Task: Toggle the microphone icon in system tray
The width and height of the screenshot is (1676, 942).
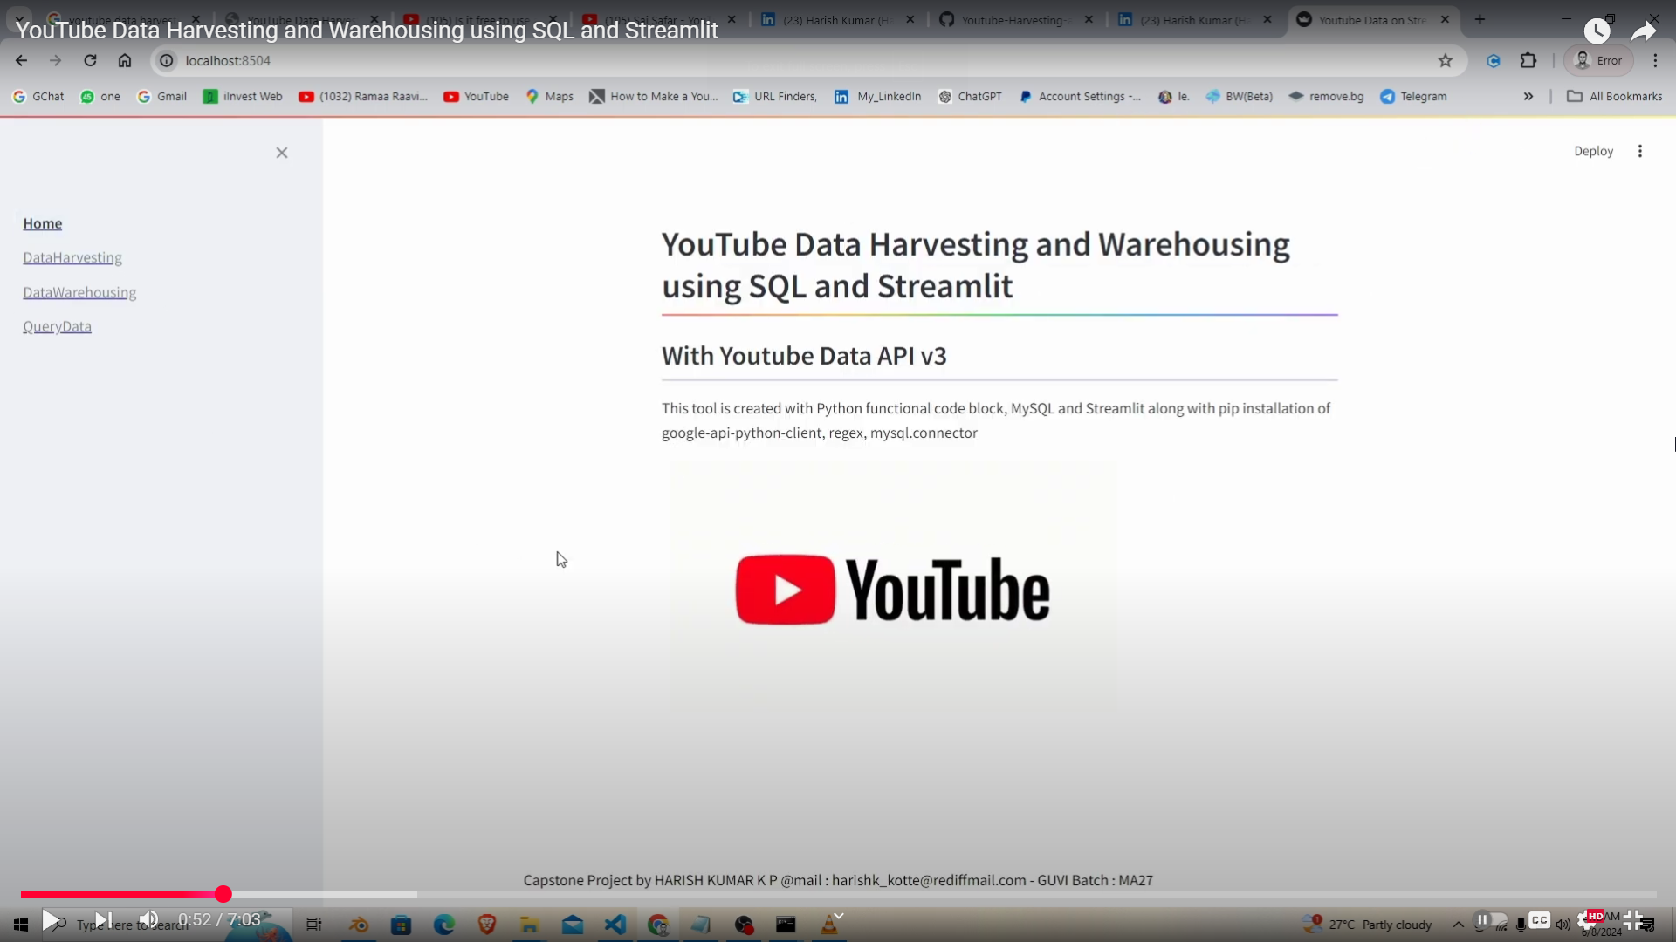Action: [x=1520, y=920]
